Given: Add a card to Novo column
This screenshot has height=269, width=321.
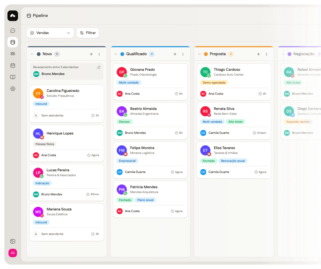Looking at the screenshot, I should pyautogui.click(x=91, y=54).
